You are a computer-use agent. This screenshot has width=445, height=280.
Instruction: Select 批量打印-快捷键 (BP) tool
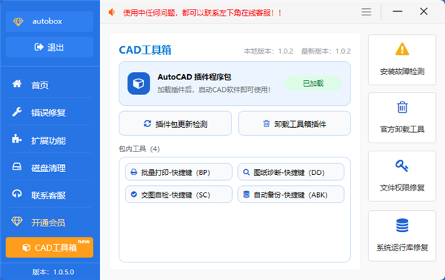(179, 172)
